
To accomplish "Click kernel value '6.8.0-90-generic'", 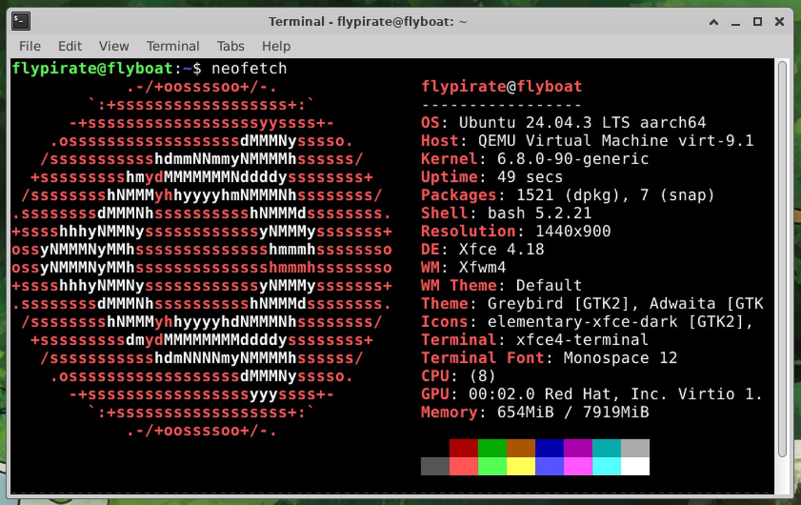I will pyautogui.click(x=573, y=158).
